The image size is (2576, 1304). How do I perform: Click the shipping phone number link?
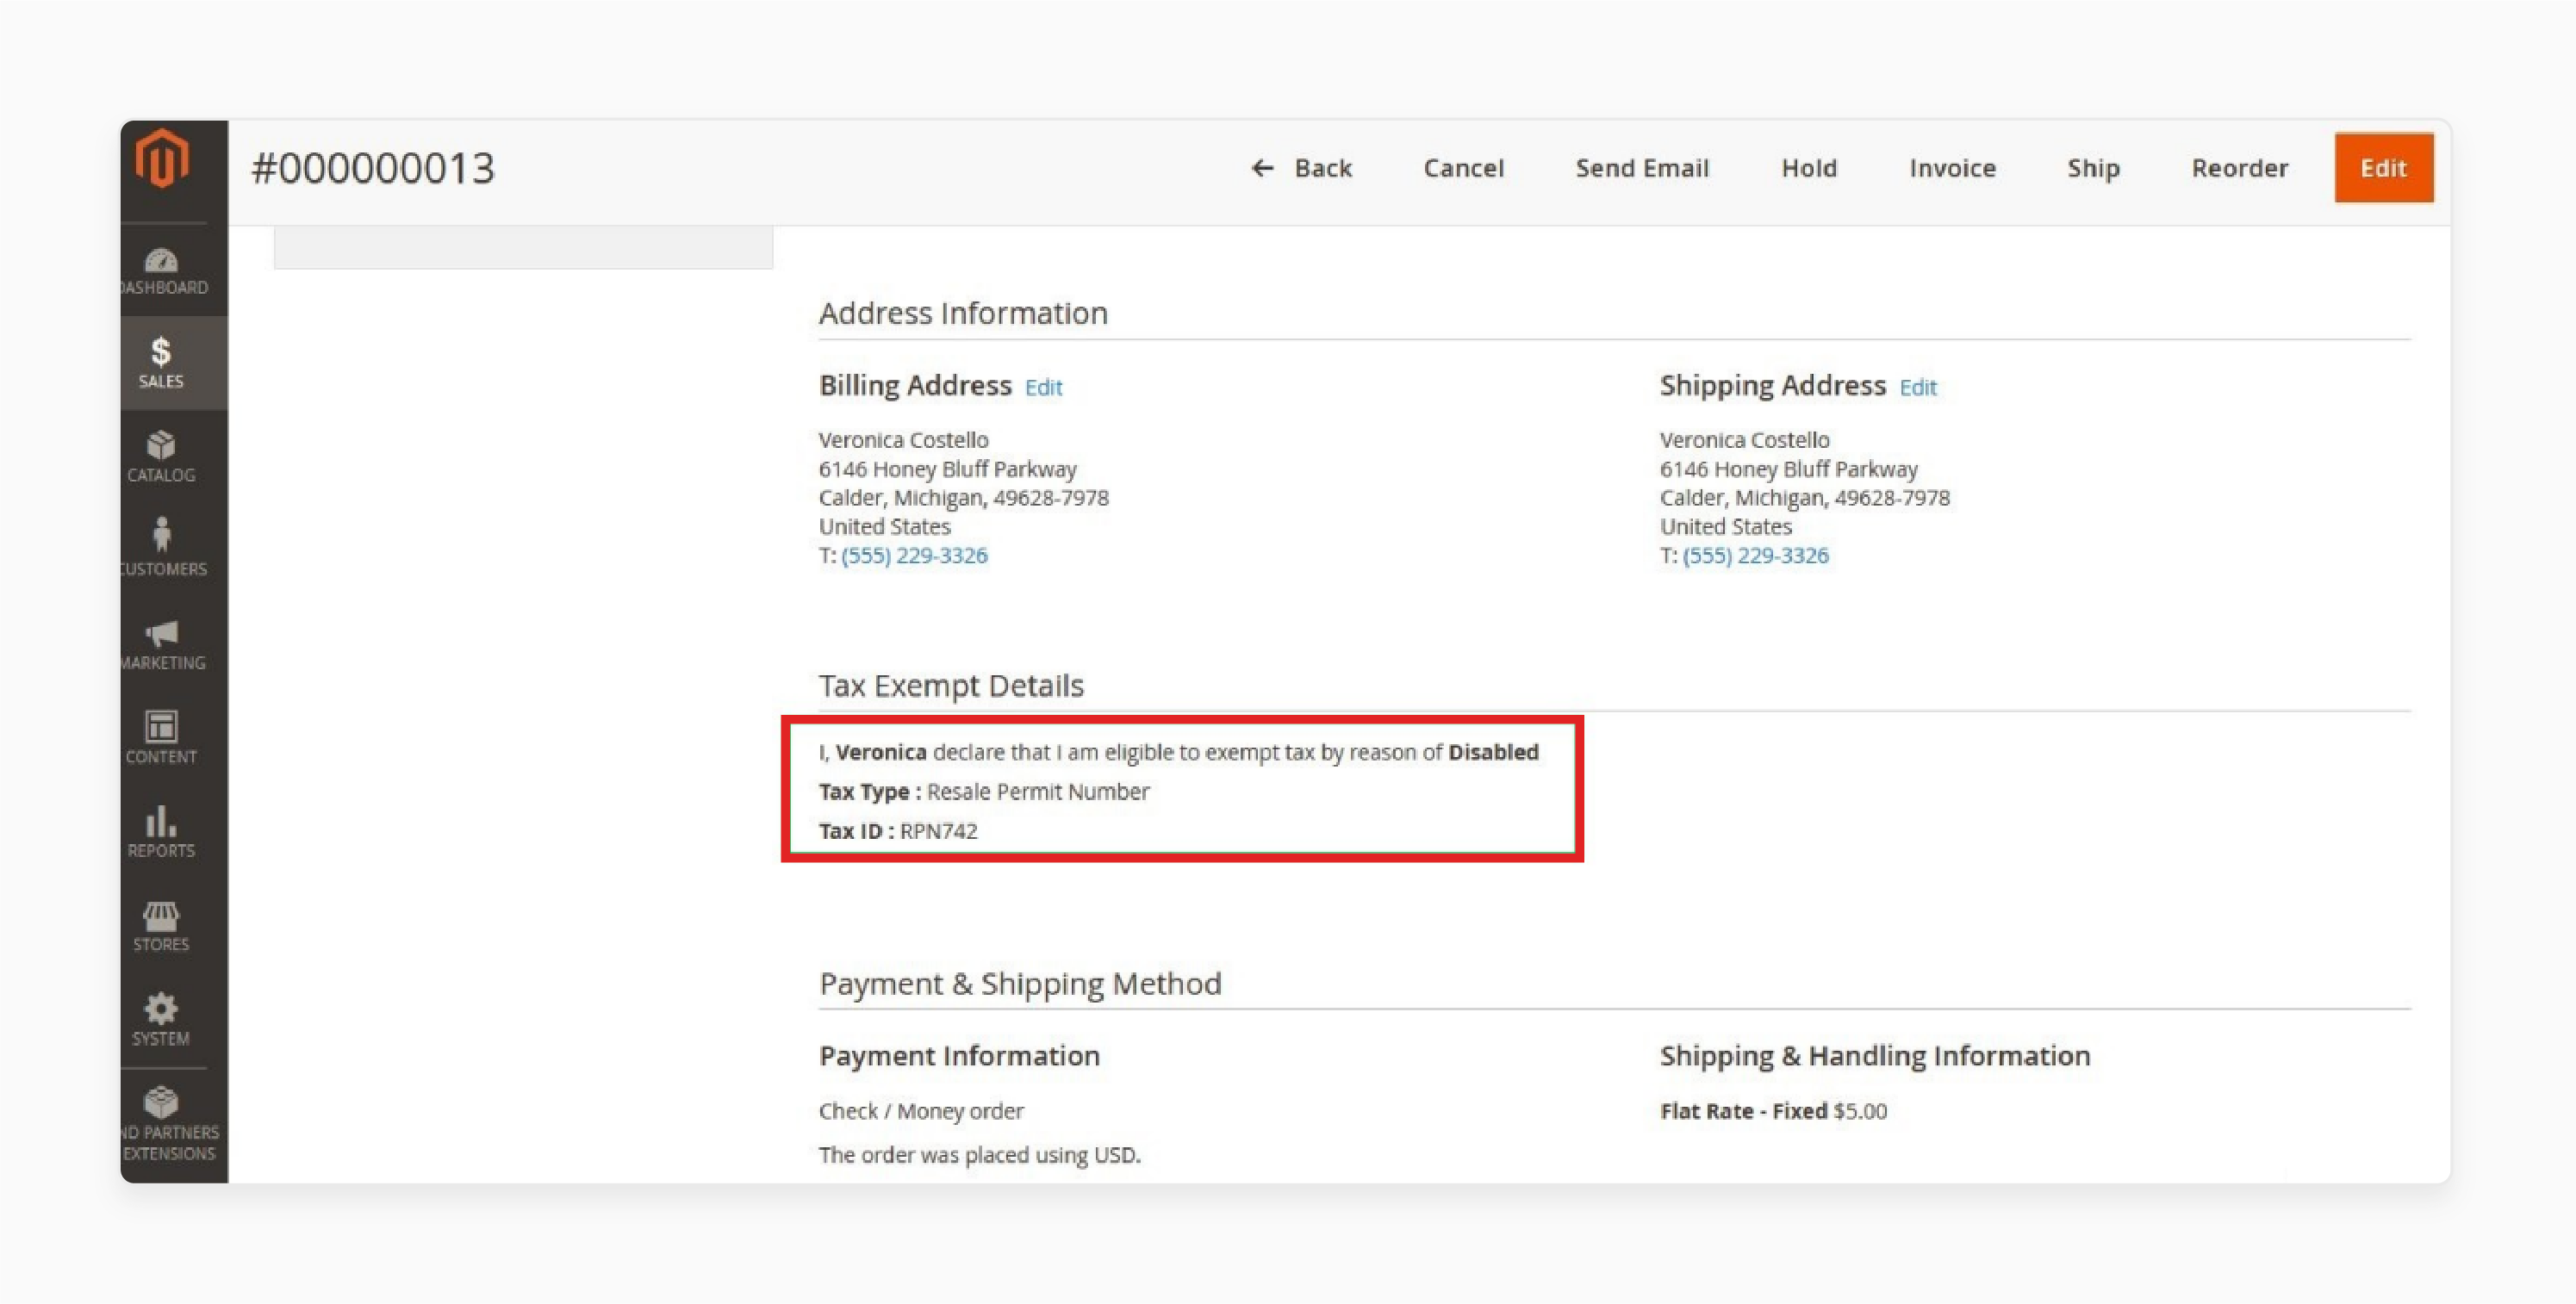(x=1755, y=555)
